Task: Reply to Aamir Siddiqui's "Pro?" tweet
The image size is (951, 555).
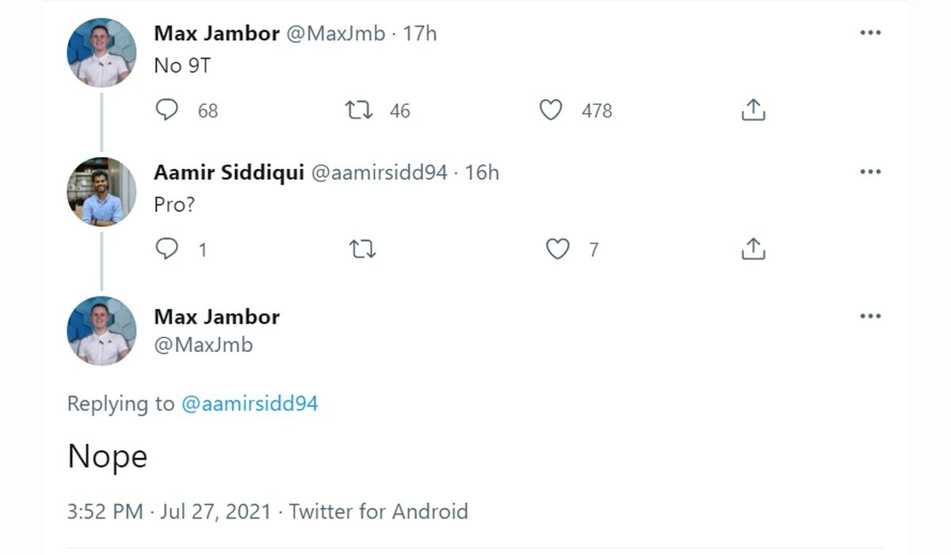Action: (166, 250)
